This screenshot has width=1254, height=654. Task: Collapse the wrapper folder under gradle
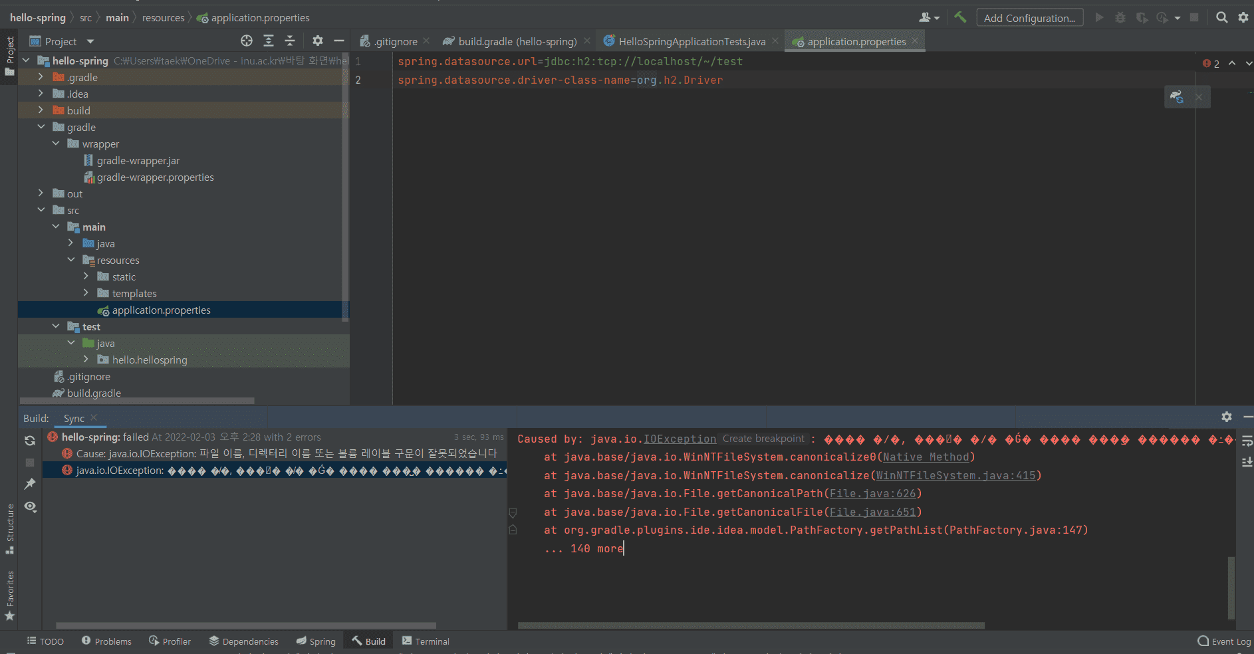(56, 143)
